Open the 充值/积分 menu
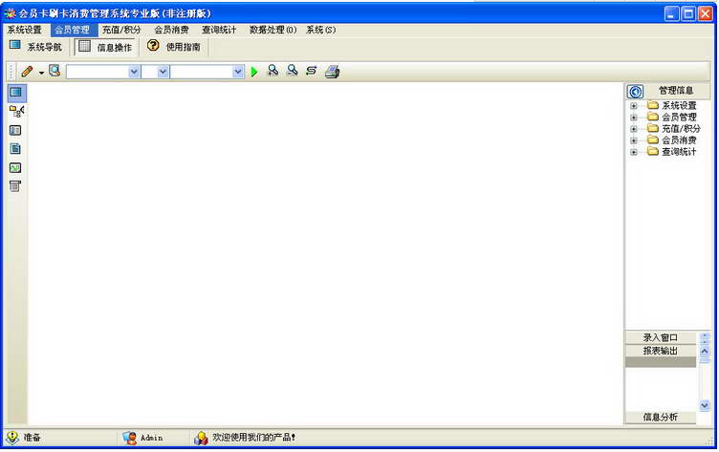719x452 pixels. coord(121,30)
